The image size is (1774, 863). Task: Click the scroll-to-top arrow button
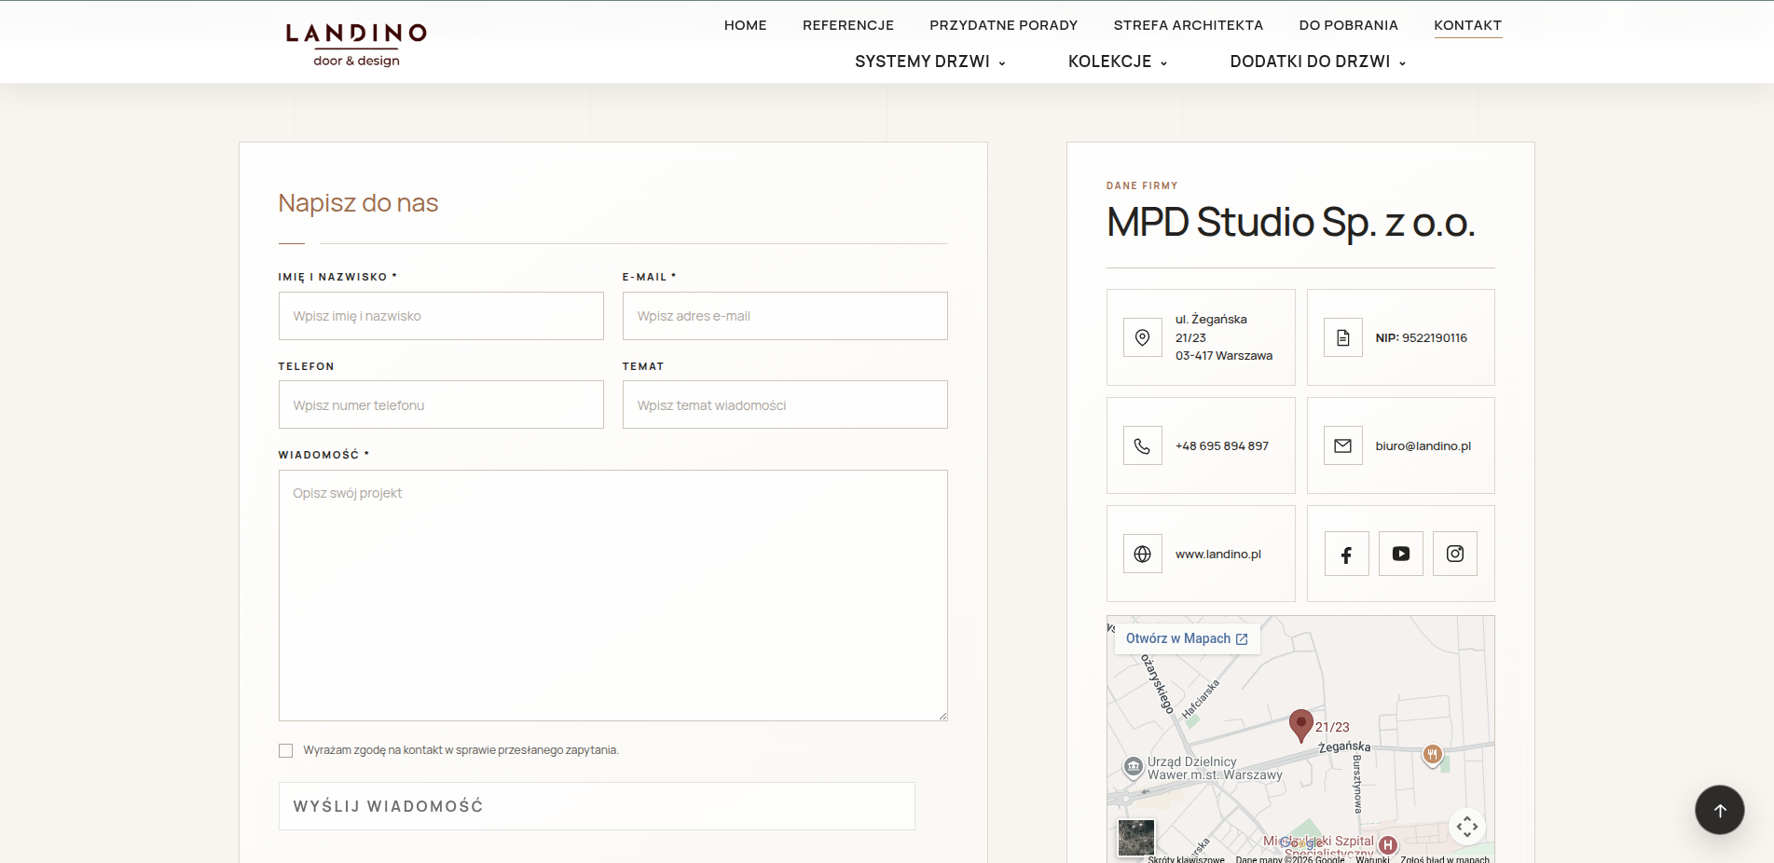tap(1720, 810)
